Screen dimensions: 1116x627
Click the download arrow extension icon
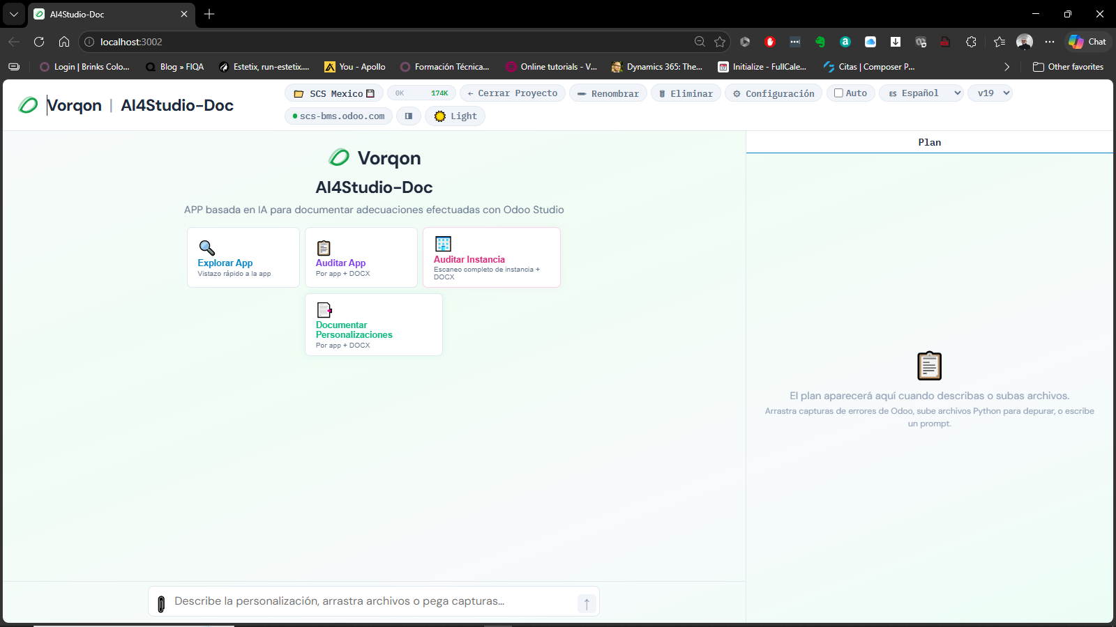896,42
